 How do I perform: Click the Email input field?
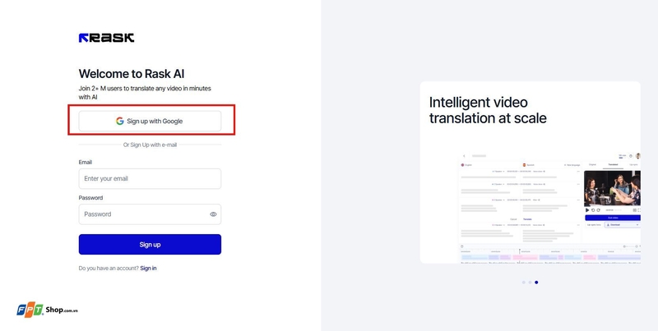coord(150,179)
